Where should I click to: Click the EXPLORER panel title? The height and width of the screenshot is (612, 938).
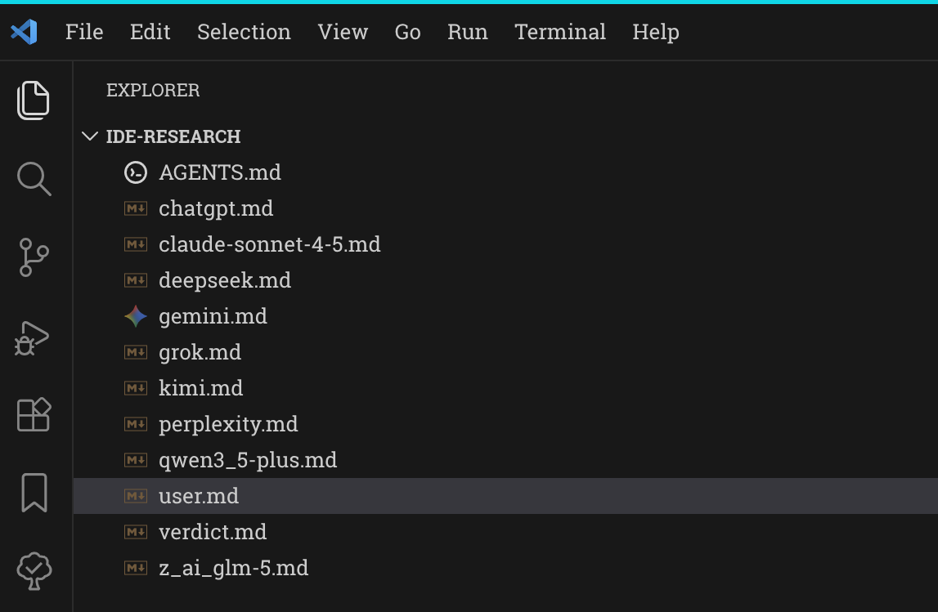pyautogui.click(x=153, y=90)
